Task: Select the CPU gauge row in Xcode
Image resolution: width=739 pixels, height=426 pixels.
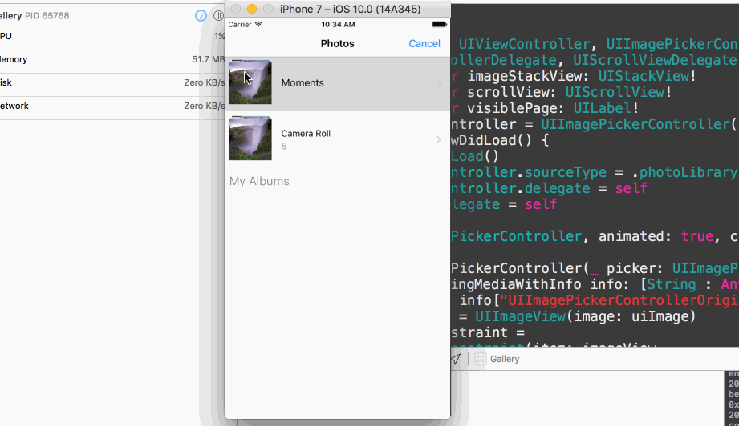Action: (112, 36)
